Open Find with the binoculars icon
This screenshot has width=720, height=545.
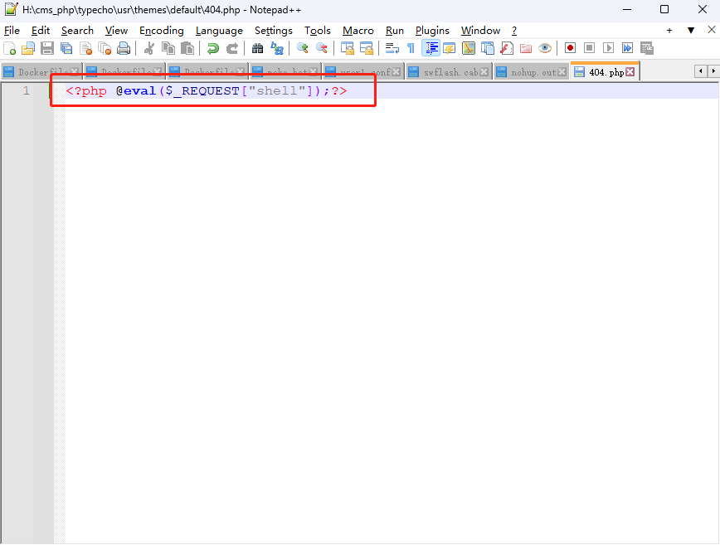pyautogui.click(x=258, y=48)
